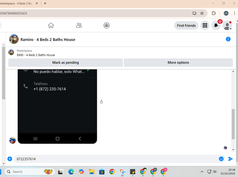Open the Chrome extensions puzzle icon

click(214, 13)
